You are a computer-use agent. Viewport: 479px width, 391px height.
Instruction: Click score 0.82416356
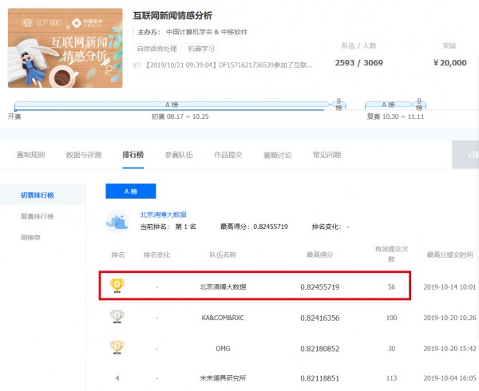coord(320,318)
